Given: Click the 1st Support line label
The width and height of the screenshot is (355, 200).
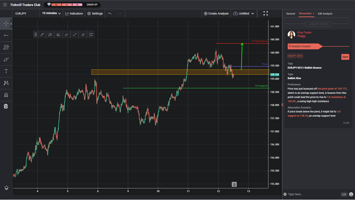Looking at the screenshot, I should tap(261, 86).
